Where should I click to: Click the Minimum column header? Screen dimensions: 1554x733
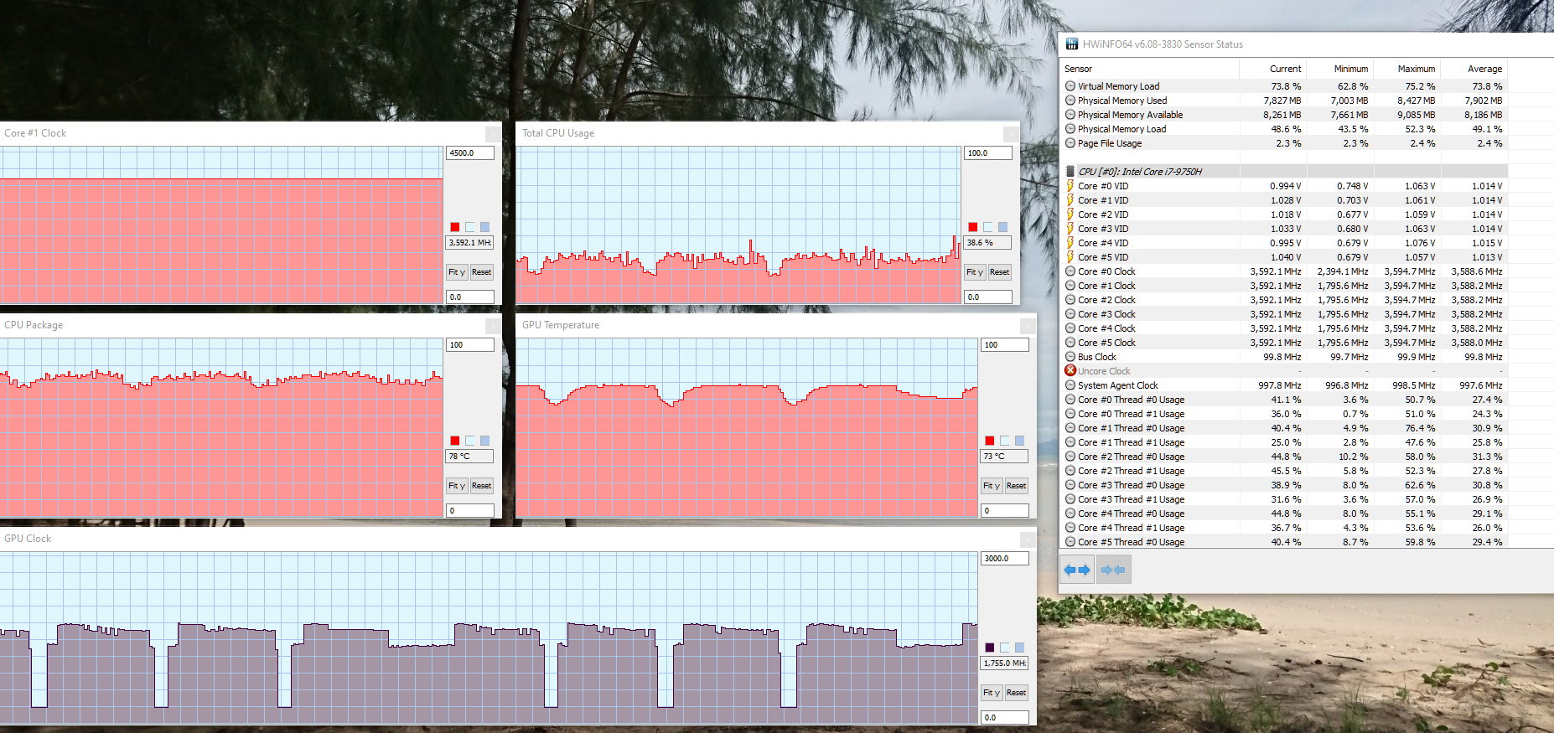[1339, 69]
